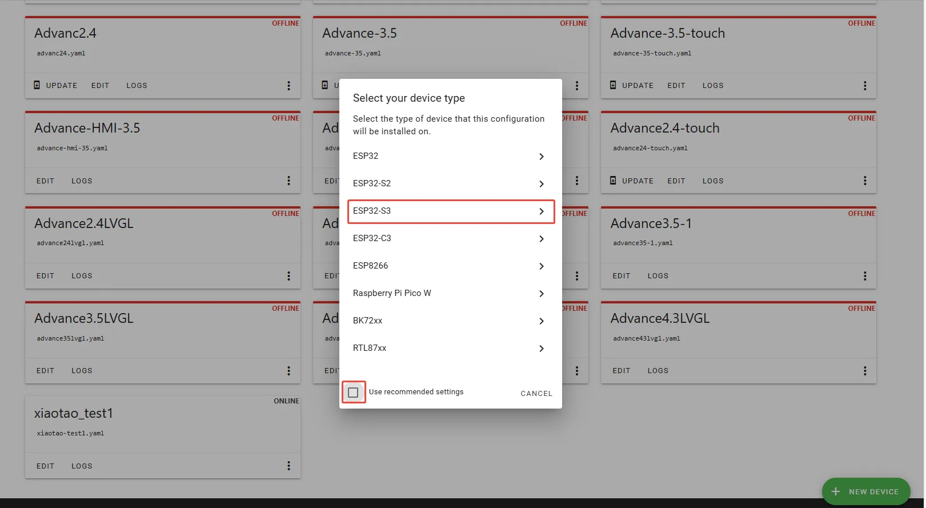Viewport: 926px width, 508px height.
Task: Click chevron arrow next to ESP32
Action: coord(542,157)
